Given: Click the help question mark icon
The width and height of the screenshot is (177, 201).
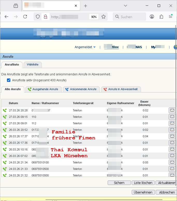Looking at the screenshot, I should tap(175, 47).
